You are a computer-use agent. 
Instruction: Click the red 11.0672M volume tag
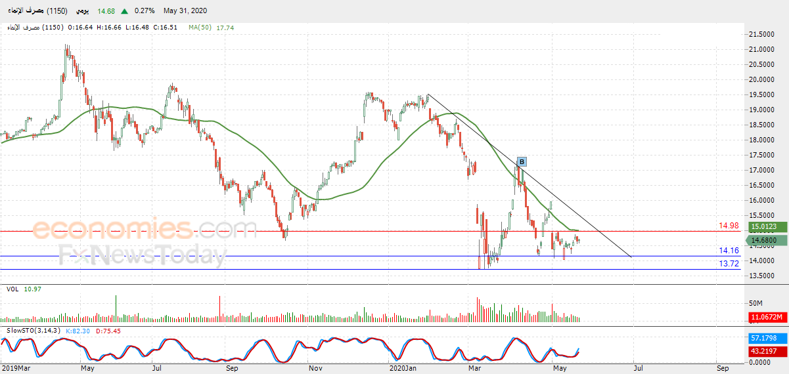(x=766, y=318)
